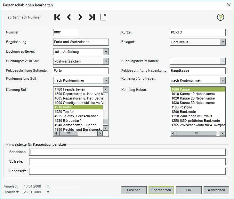Go to previous record arrow
Image resolution: width=234 pixels, height=199 pixels.
pos(69,17)
